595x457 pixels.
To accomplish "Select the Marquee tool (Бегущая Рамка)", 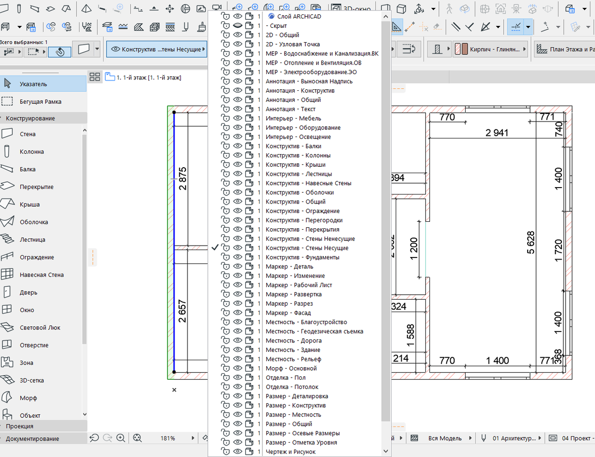I will pyautogui.click(x=43, y=102).
